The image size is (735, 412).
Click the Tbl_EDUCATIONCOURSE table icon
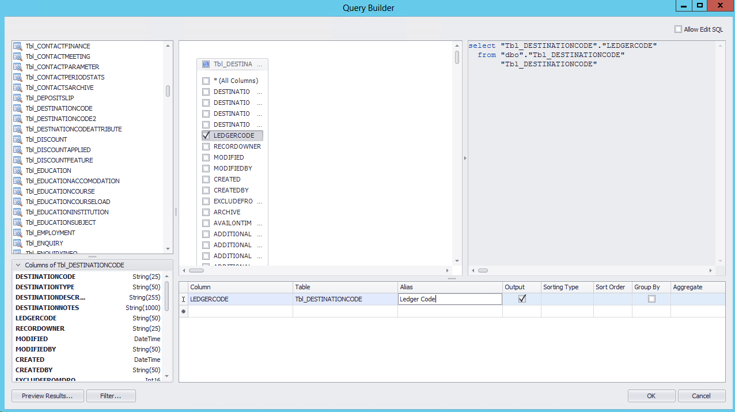tap(17, 191)
